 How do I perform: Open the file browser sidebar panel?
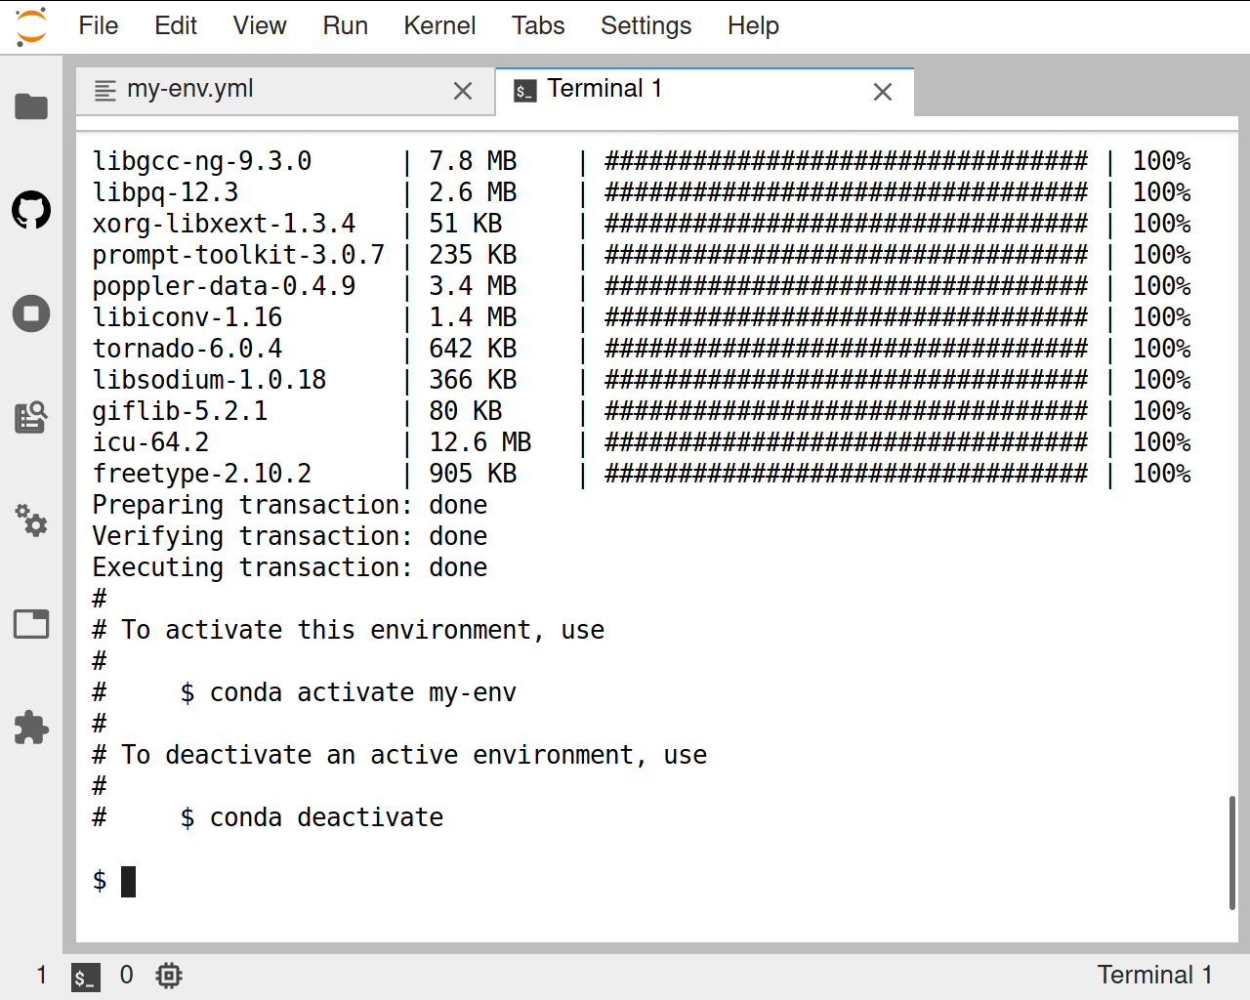[x=31, y=107]
